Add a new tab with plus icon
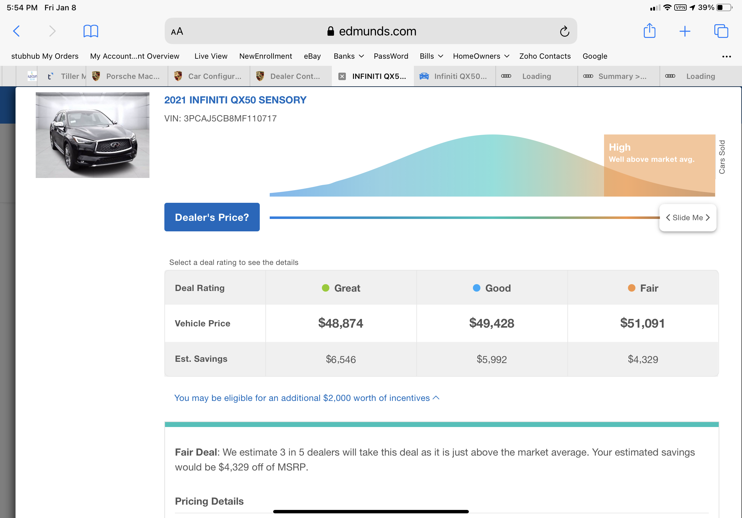742x518 pixels. [685, 31]
